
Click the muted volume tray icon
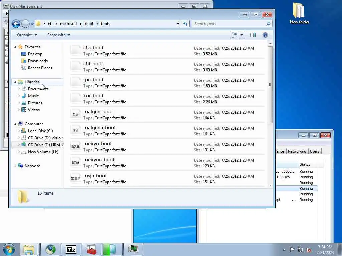pos(308,250)
